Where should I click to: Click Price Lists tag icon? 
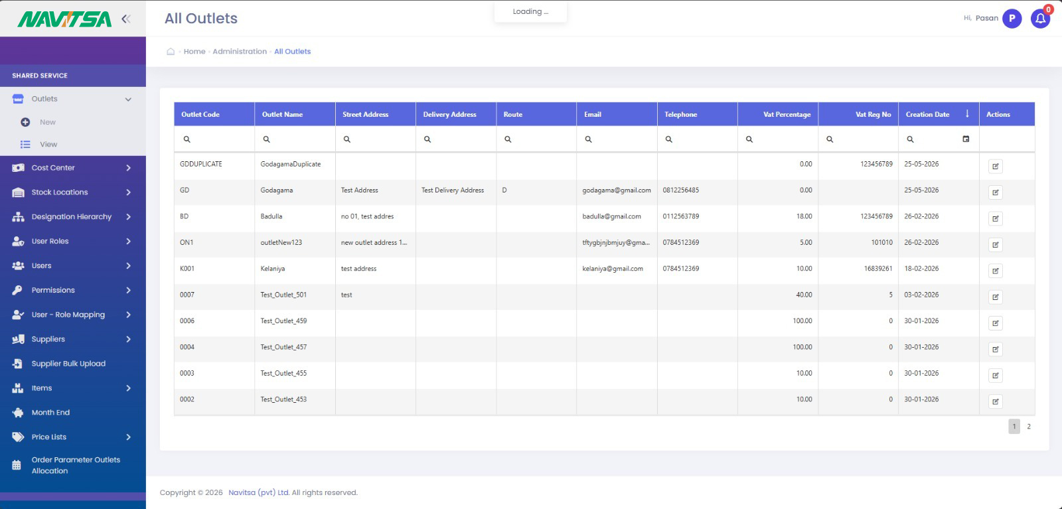[18, 437]
